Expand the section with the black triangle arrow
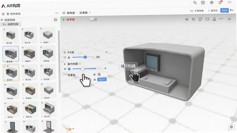Viewport: 237px width, 133px height. tap(65, 64)
